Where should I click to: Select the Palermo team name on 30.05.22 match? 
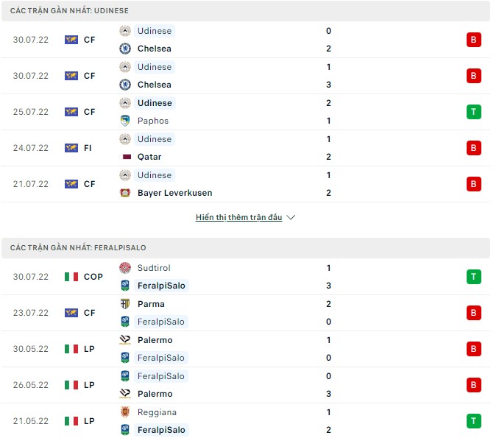click(x=155, y=340)
